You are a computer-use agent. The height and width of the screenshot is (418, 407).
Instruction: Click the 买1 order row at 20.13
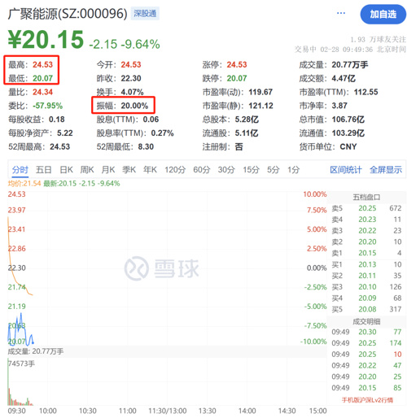point(366,264)
